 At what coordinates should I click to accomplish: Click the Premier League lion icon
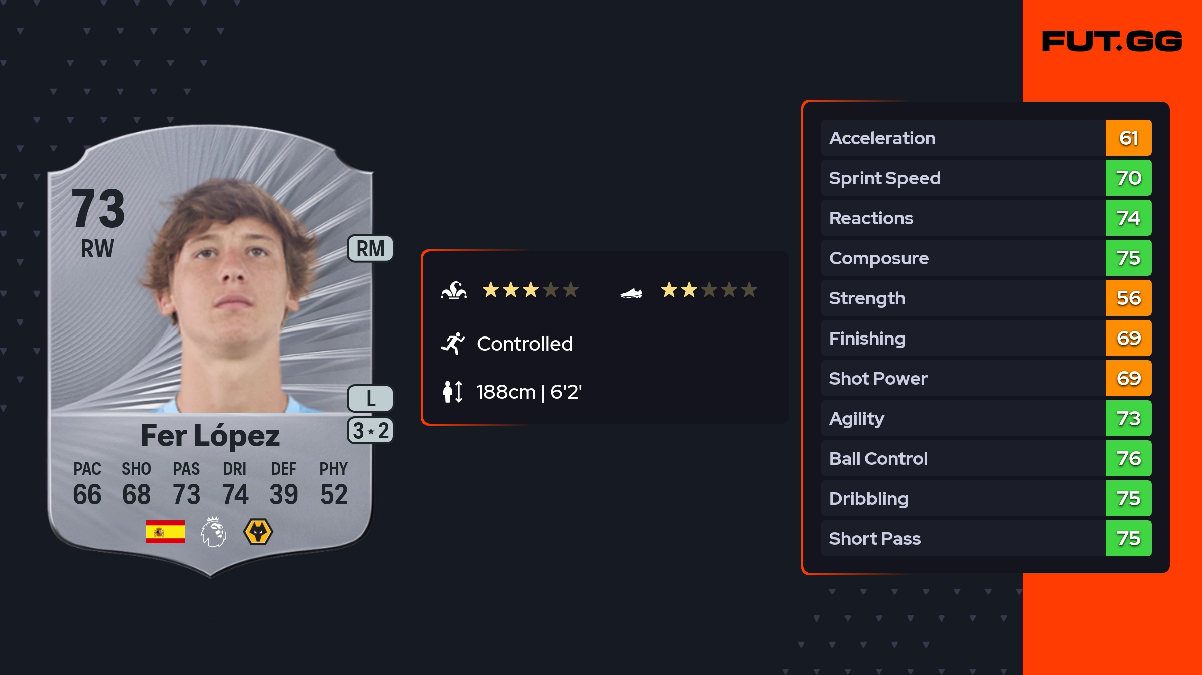(214, 532)
